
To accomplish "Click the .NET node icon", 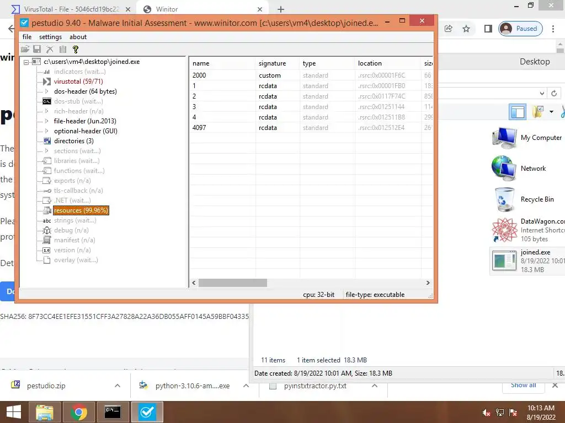I will pyautogui.click(x=47, y=200).
